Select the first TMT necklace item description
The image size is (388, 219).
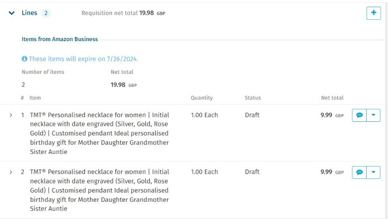click(99, 133)
